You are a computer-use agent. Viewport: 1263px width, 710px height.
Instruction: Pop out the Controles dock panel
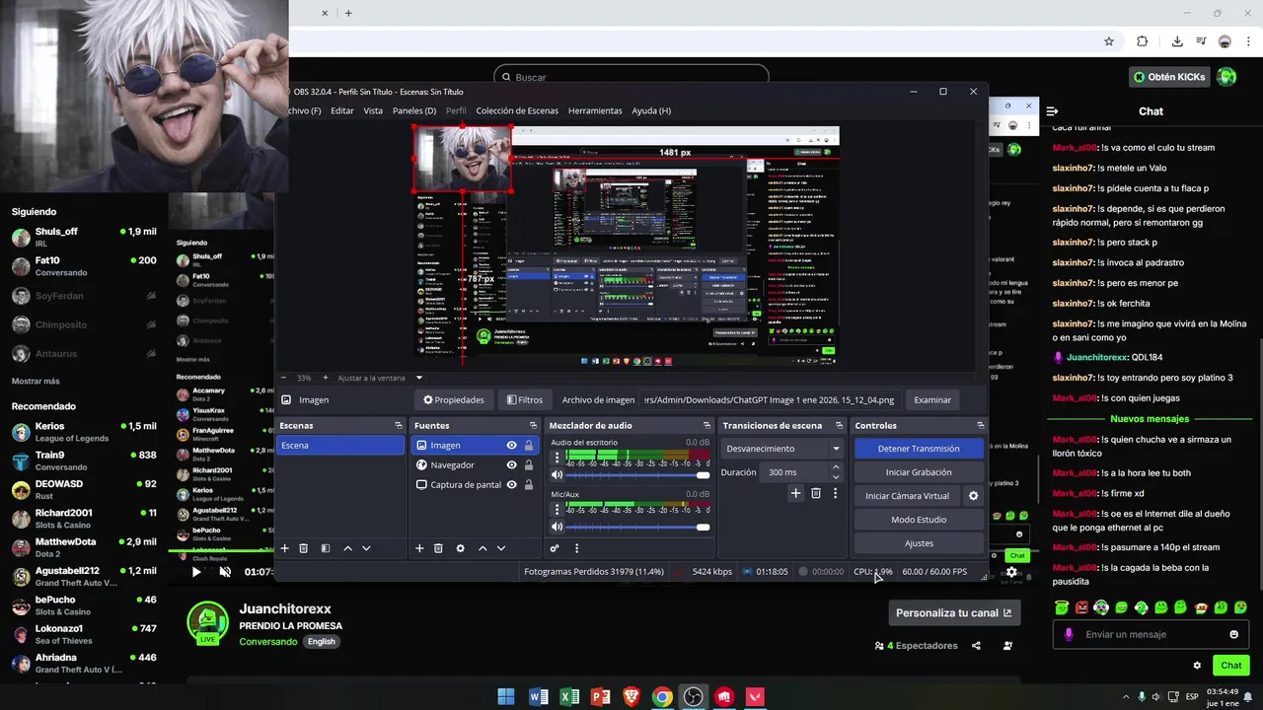coord(980,426)
